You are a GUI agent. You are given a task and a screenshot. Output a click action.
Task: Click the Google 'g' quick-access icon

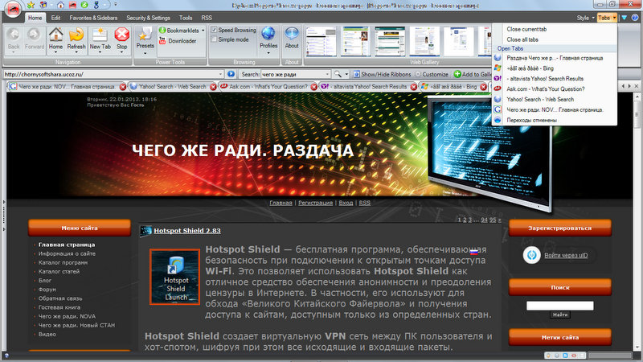[96, 5]
